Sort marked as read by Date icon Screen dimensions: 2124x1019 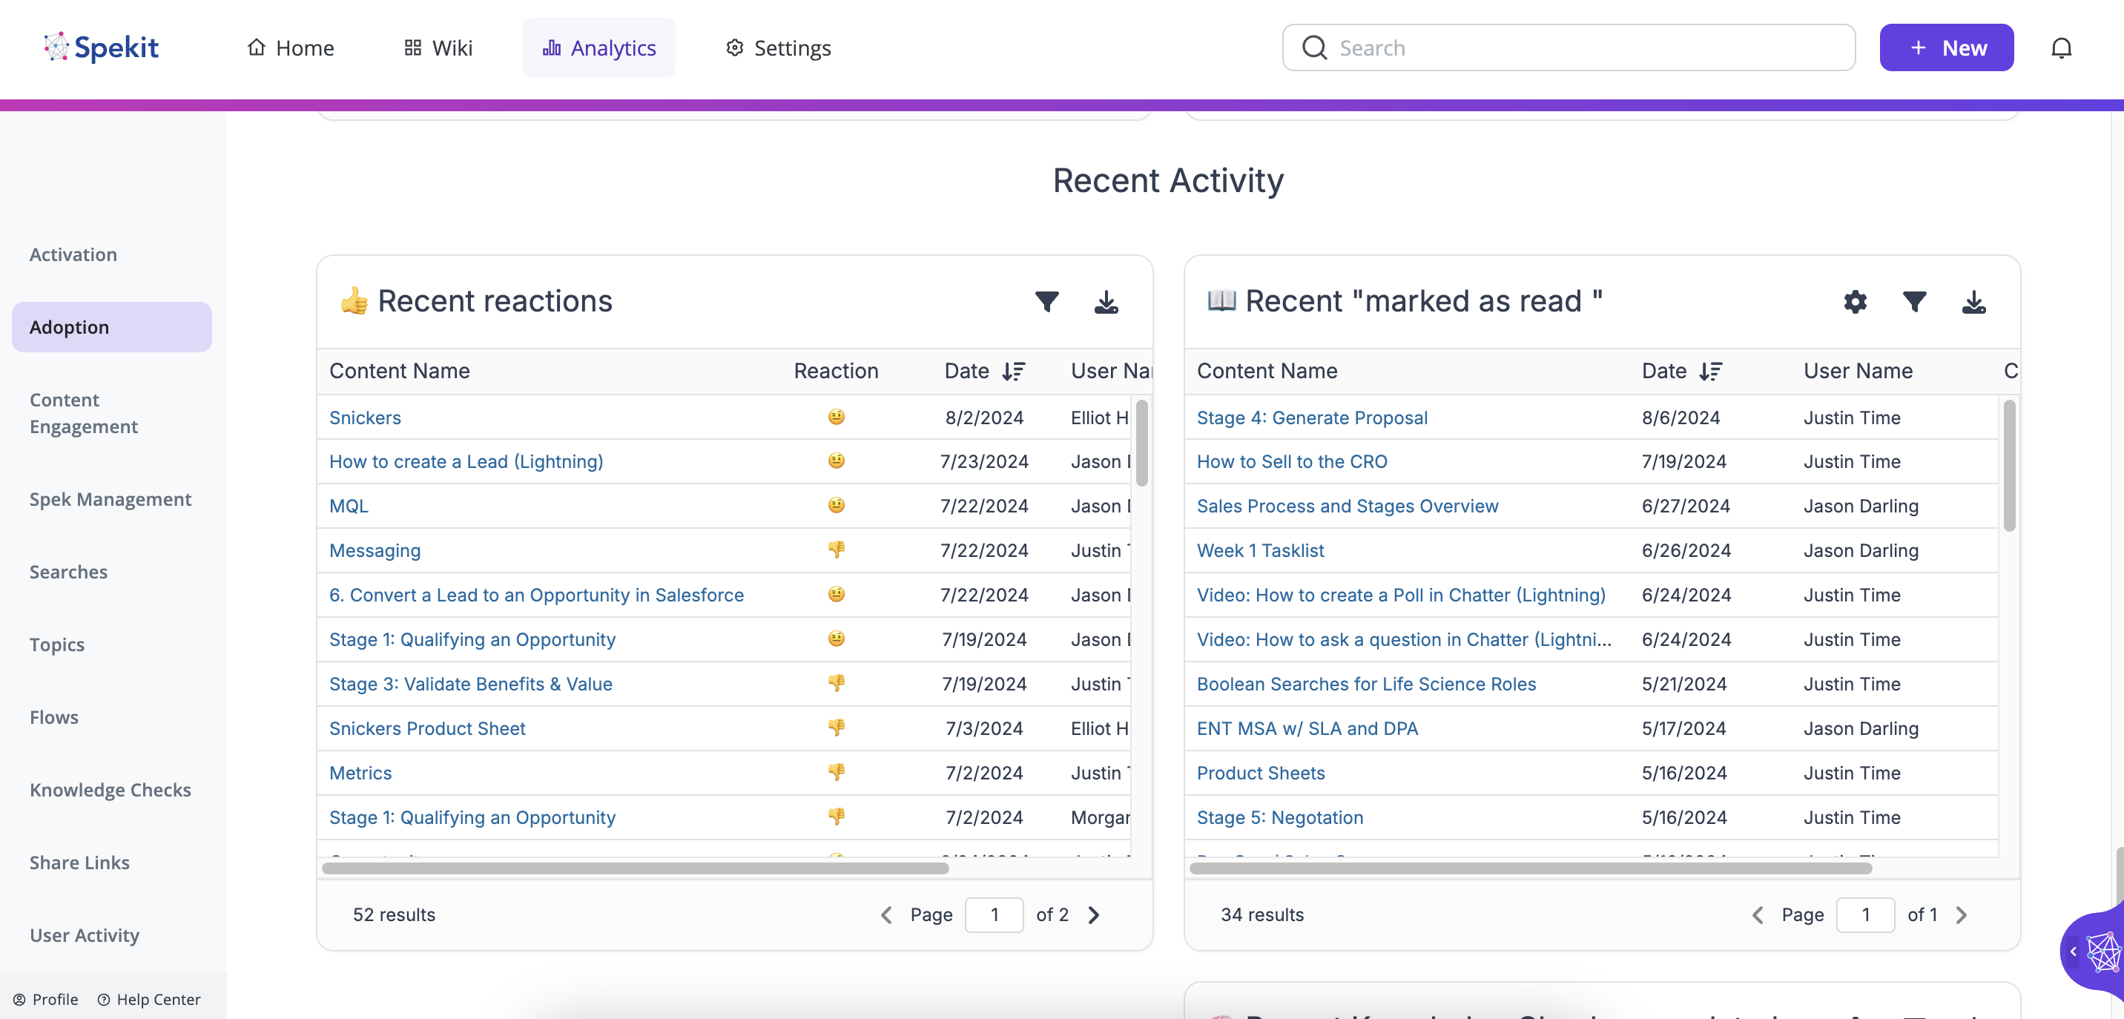[1710, 371]
